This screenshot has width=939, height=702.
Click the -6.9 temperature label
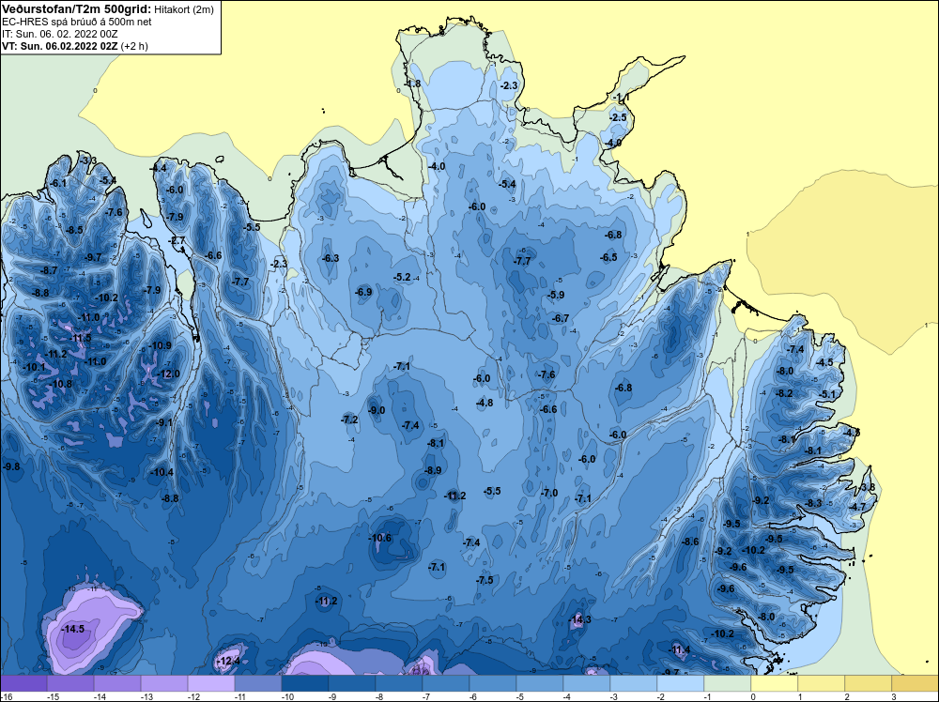[363, 292]
